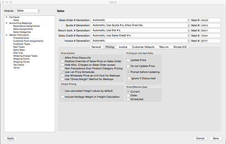Click the Accounting Mappings tree label
226x144 pixels.
click(21, 23)
